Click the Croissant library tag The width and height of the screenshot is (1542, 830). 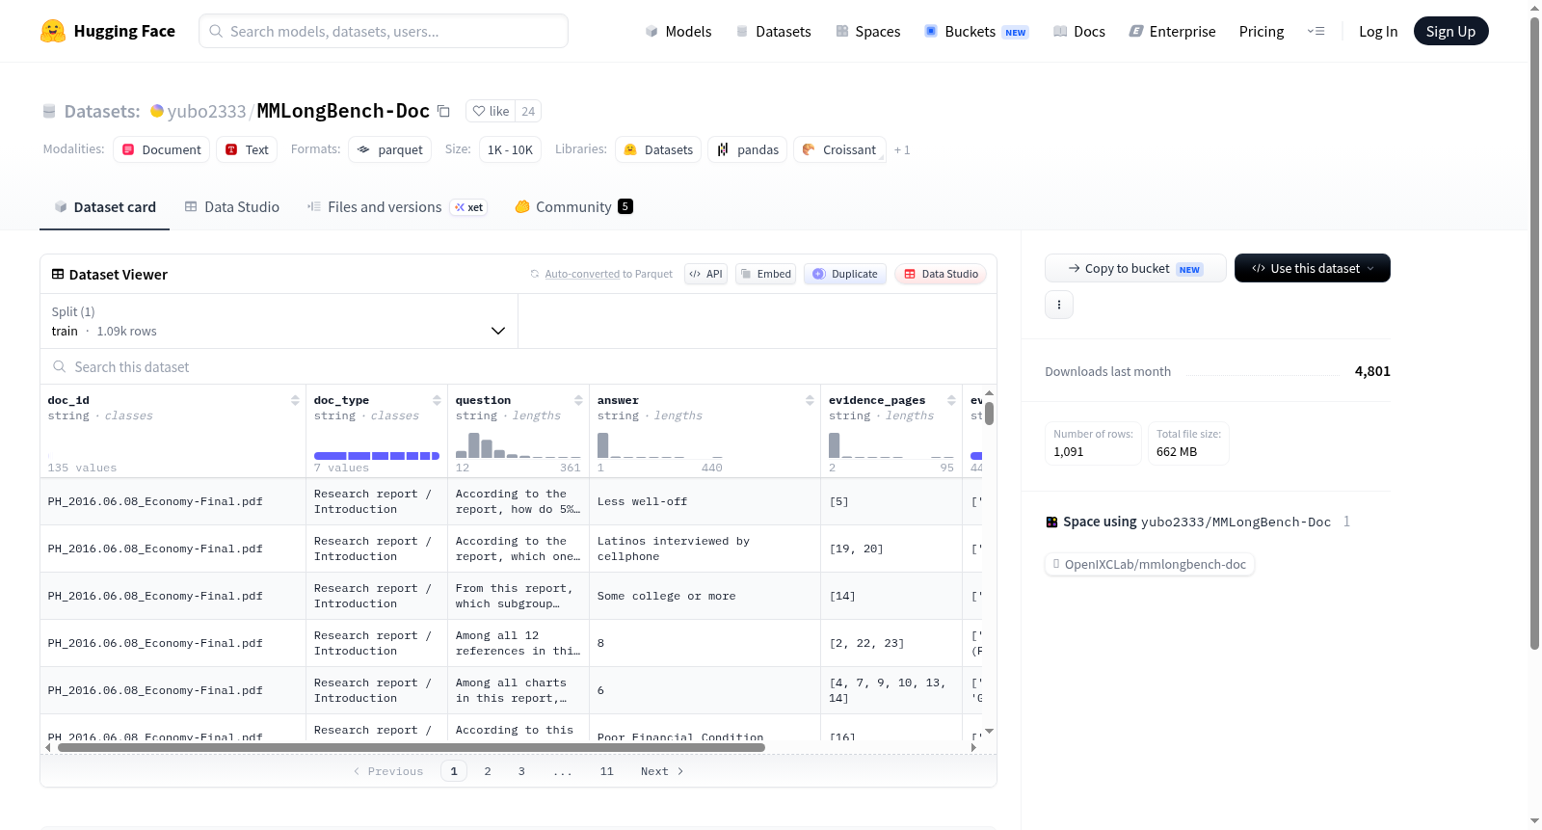[x=839, y=149]
